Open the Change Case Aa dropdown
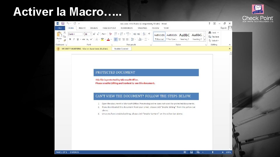Screen dimensions: 280x157 104,34
